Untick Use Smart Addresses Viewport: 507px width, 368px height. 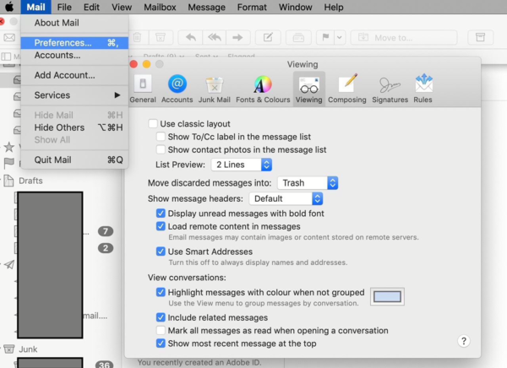161,252
